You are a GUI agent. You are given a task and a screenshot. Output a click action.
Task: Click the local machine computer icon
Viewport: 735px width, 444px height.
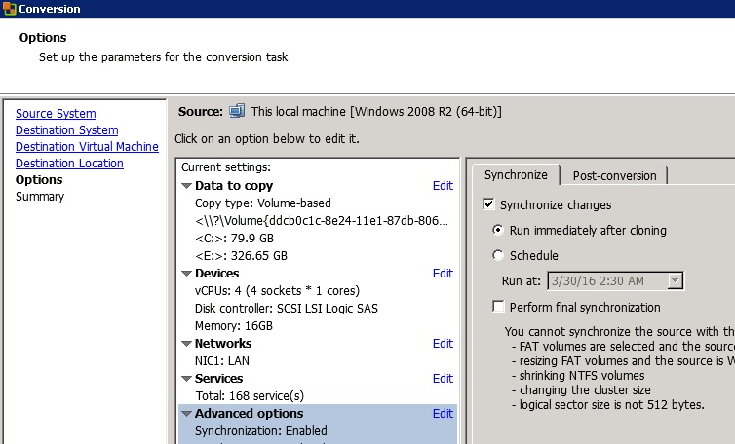tap(237, 111)
